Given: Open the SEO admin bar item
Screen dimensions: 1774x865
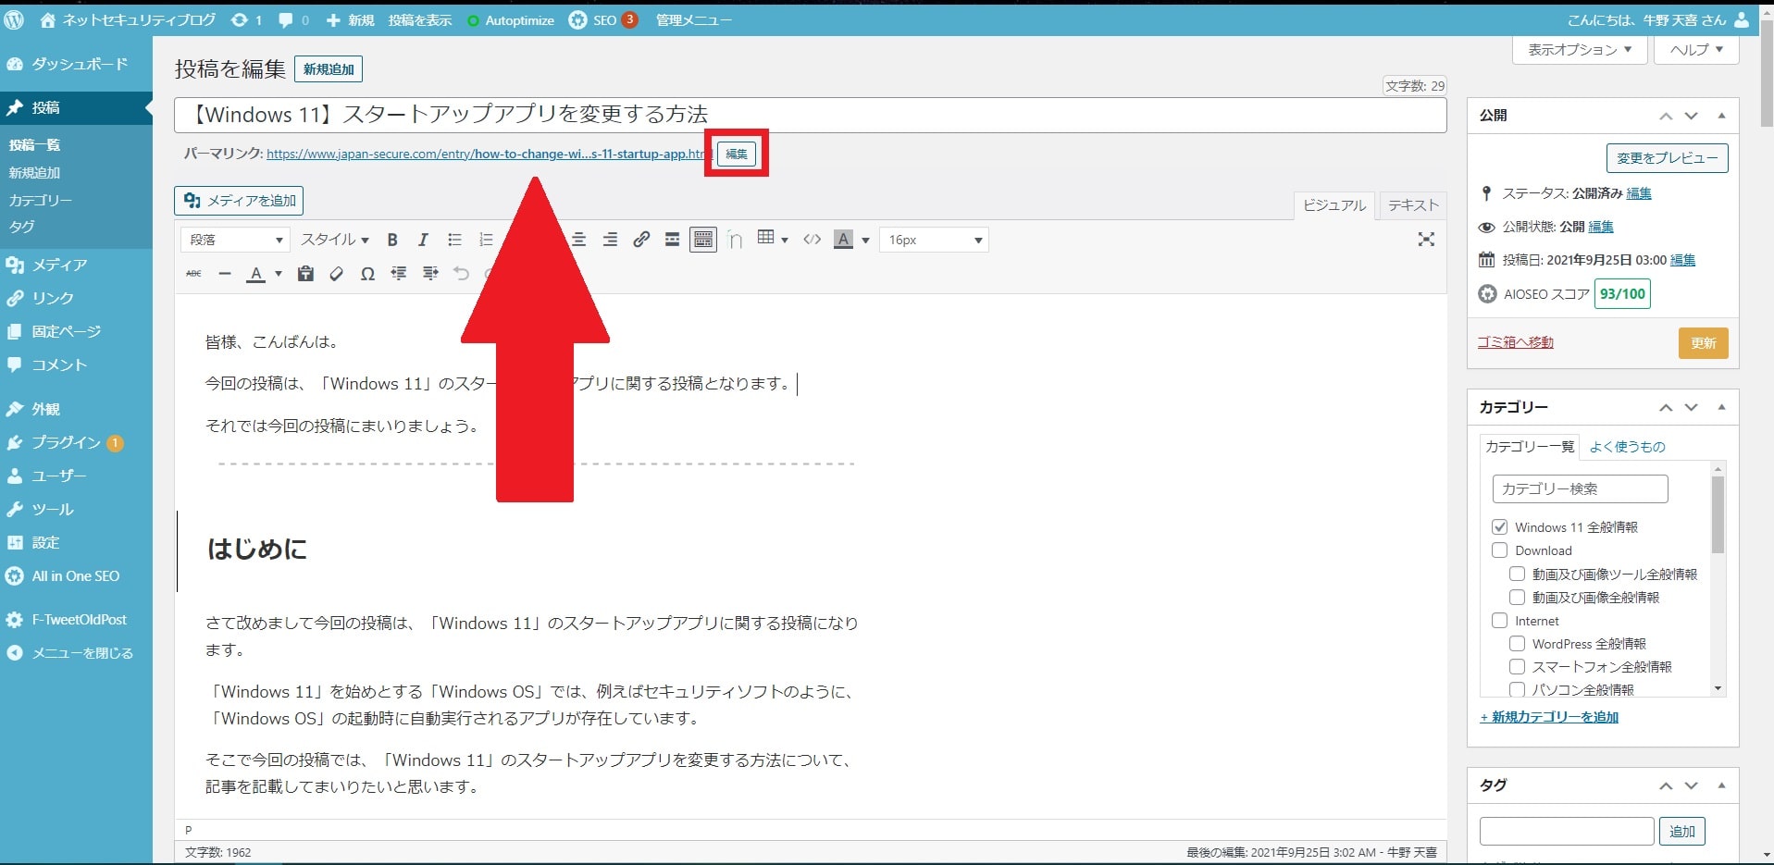Looking at the screenshot, I should pos(603,19).
